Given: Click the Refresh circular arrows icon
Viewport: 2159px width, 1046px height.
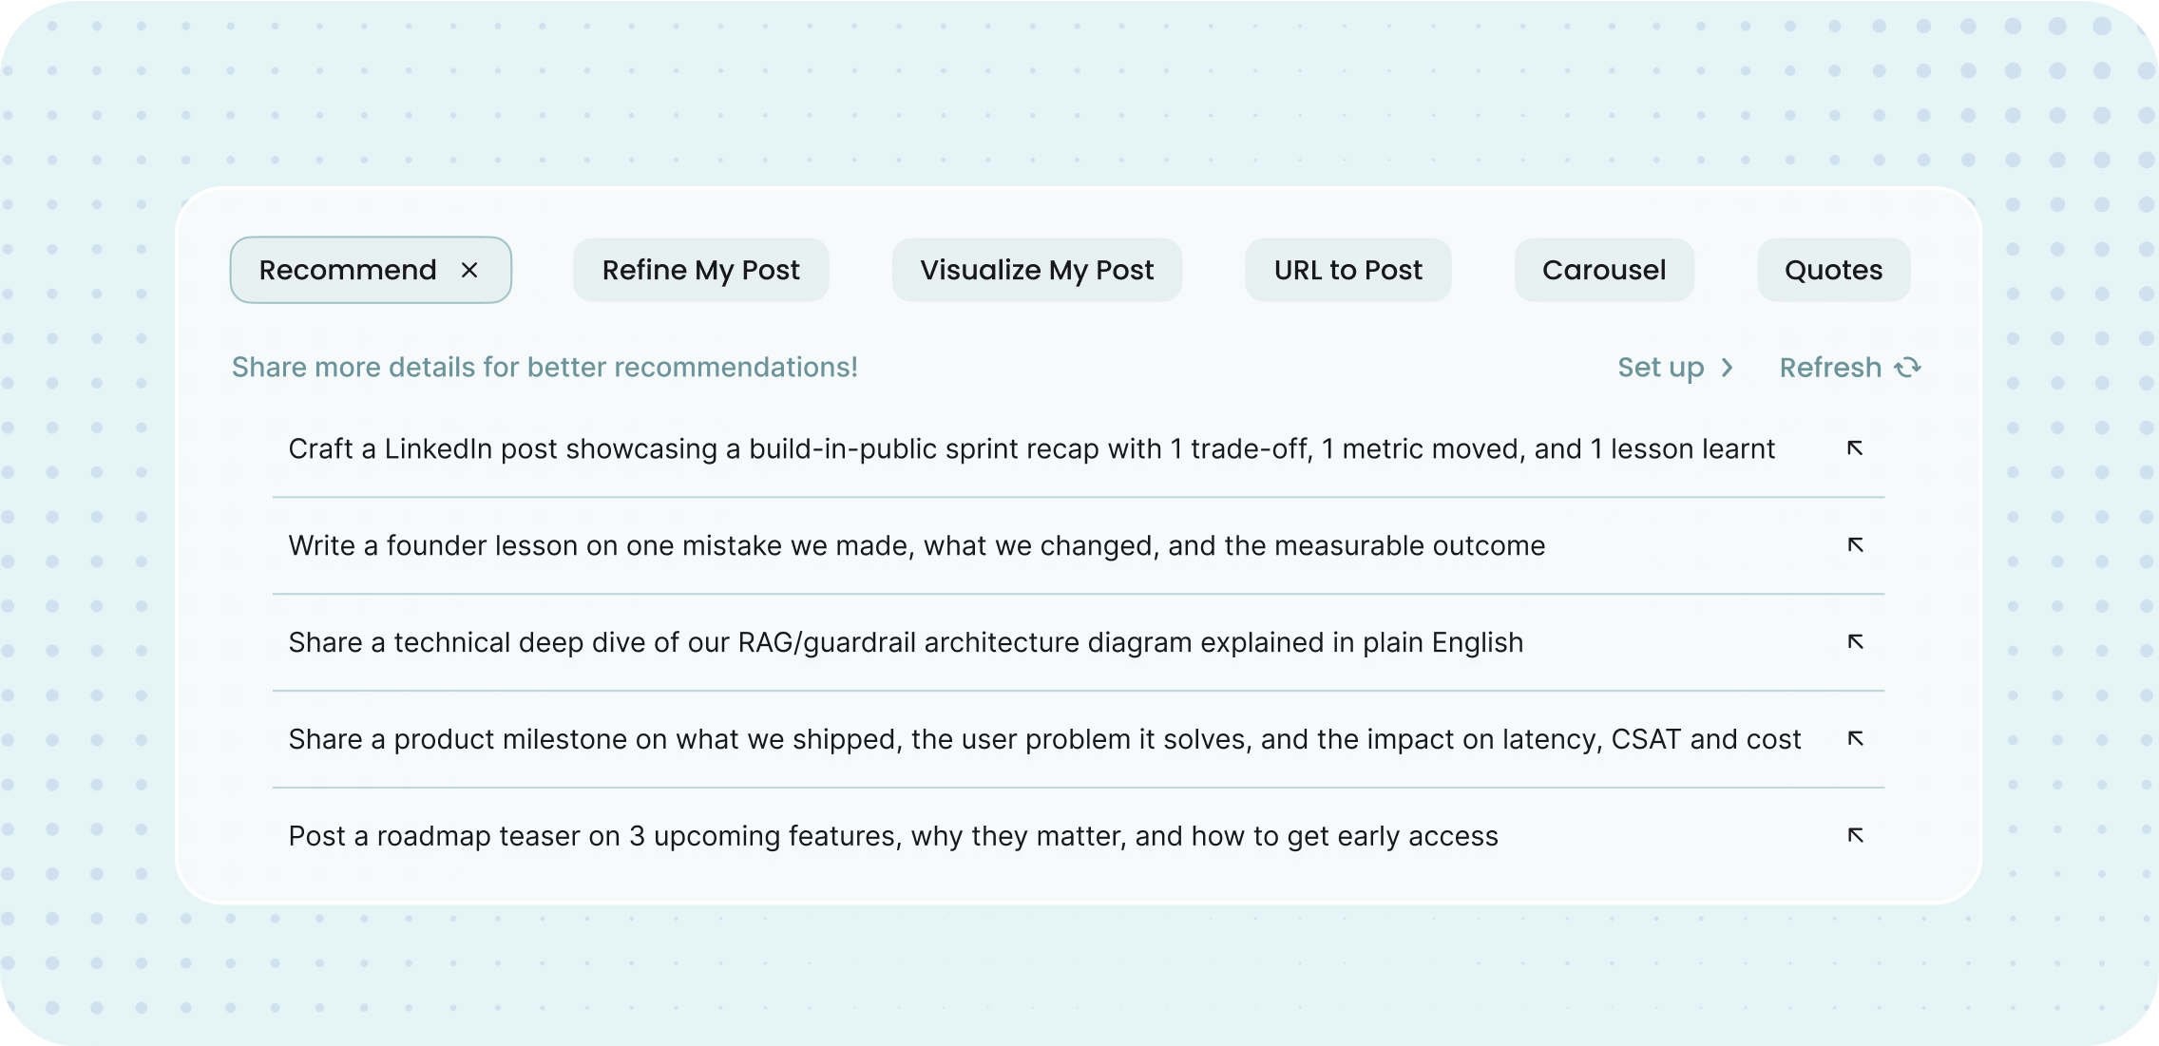Looking at the screenshot, I should pos(1908,368).
